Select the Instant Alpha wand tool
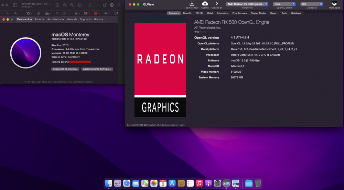344x190 pixels. point(8,13)
